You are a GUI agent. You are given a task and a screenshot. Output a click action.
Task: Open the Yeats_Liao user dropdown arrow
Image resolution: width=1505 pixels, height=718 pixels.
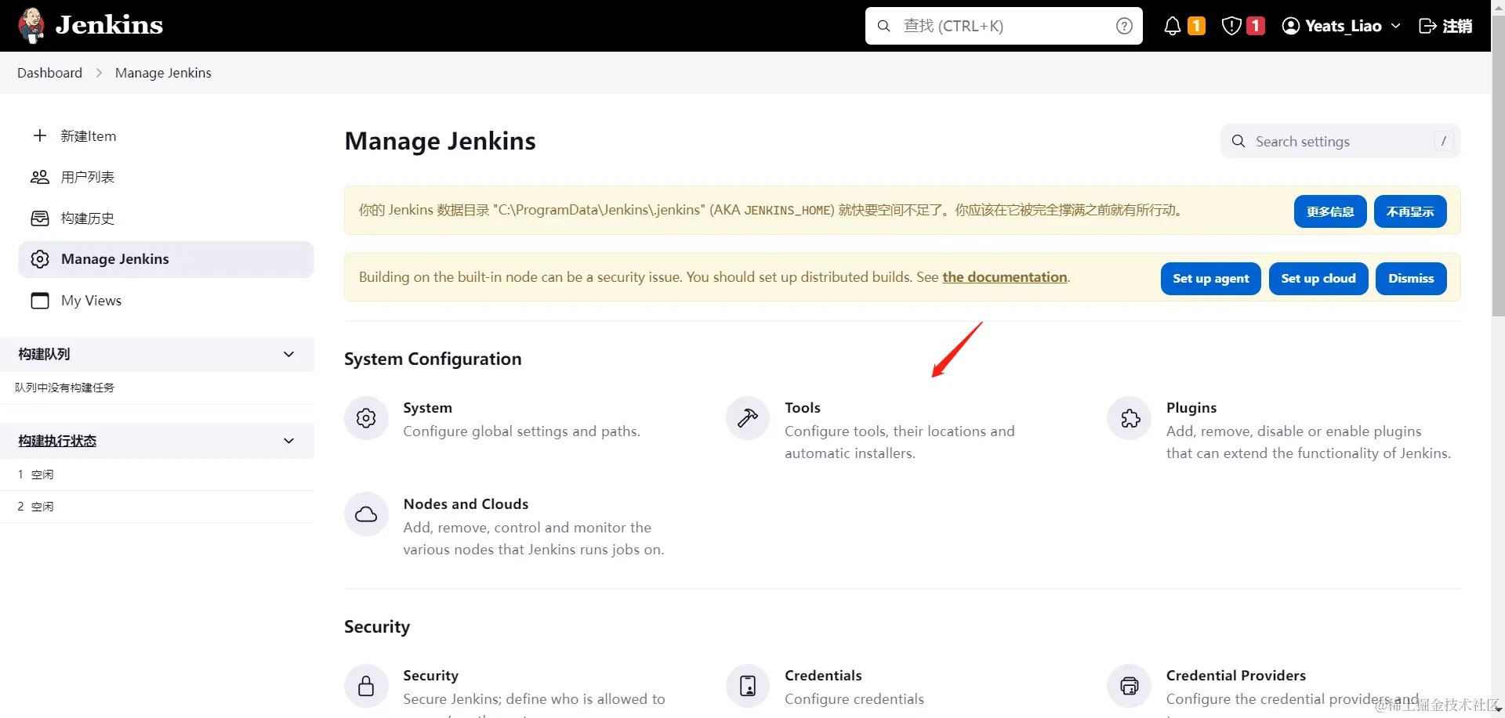click(1395, 26)
